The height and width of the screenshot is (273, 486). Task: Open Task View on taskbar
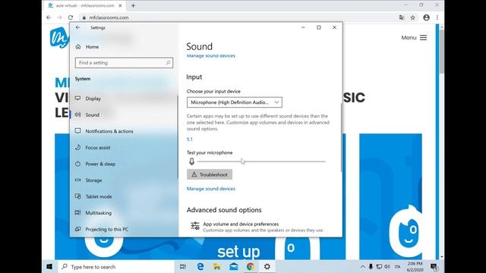pyautogui.click(x=183, y=266)
